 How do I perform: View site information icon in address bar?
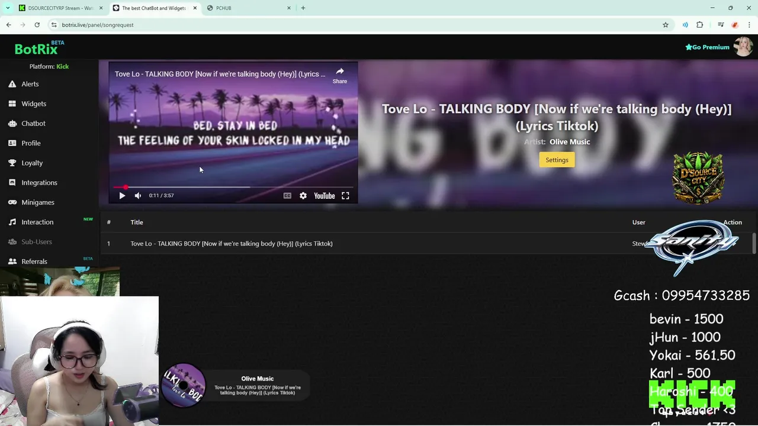tap(54, 25)
